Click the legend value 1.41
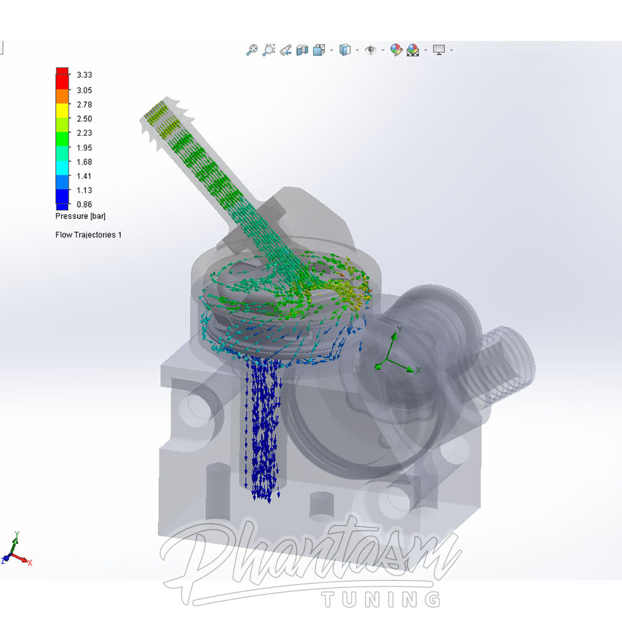This screenshot has height=622, width=622. pos(84,176)
